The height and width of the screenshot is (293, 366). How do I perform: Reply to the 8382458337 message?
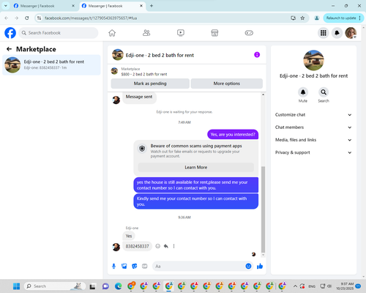click(166, 246)
